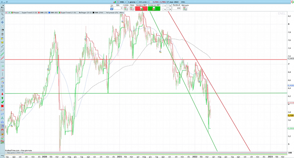294x158 pixels.
Task: Select the text label T tool
Action: 2,90
